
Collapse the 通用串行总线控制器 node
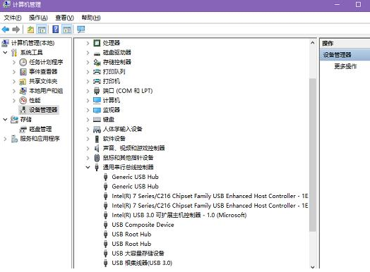pos(88,167)
